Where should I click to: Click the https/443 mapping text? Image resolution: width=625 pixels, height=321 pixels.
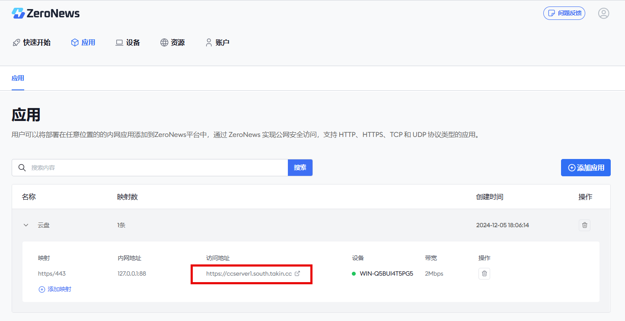[52, 273]
